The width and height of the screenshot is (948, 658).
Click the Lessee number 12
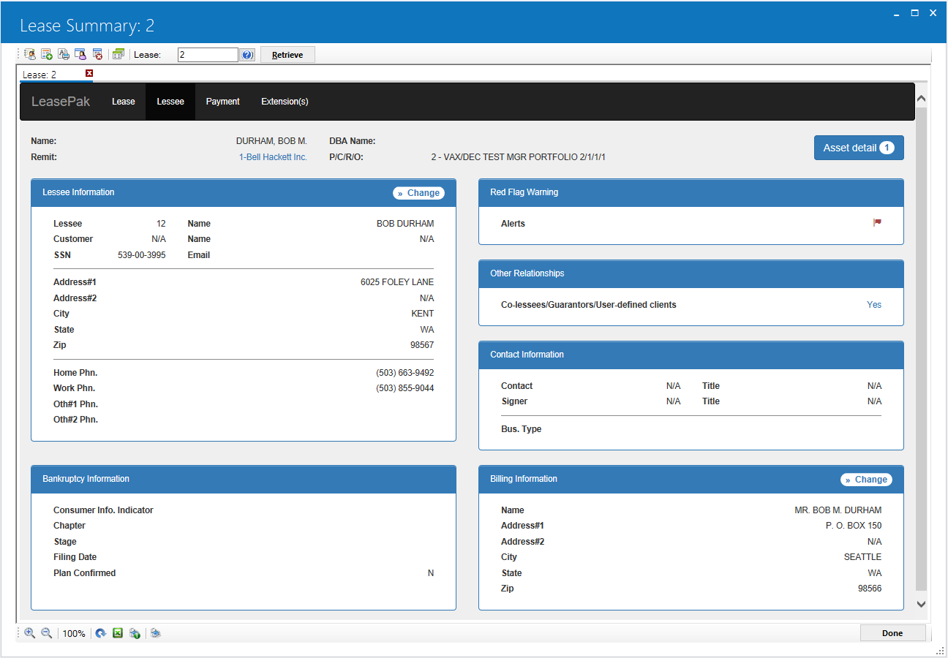(x=161, y=224)
